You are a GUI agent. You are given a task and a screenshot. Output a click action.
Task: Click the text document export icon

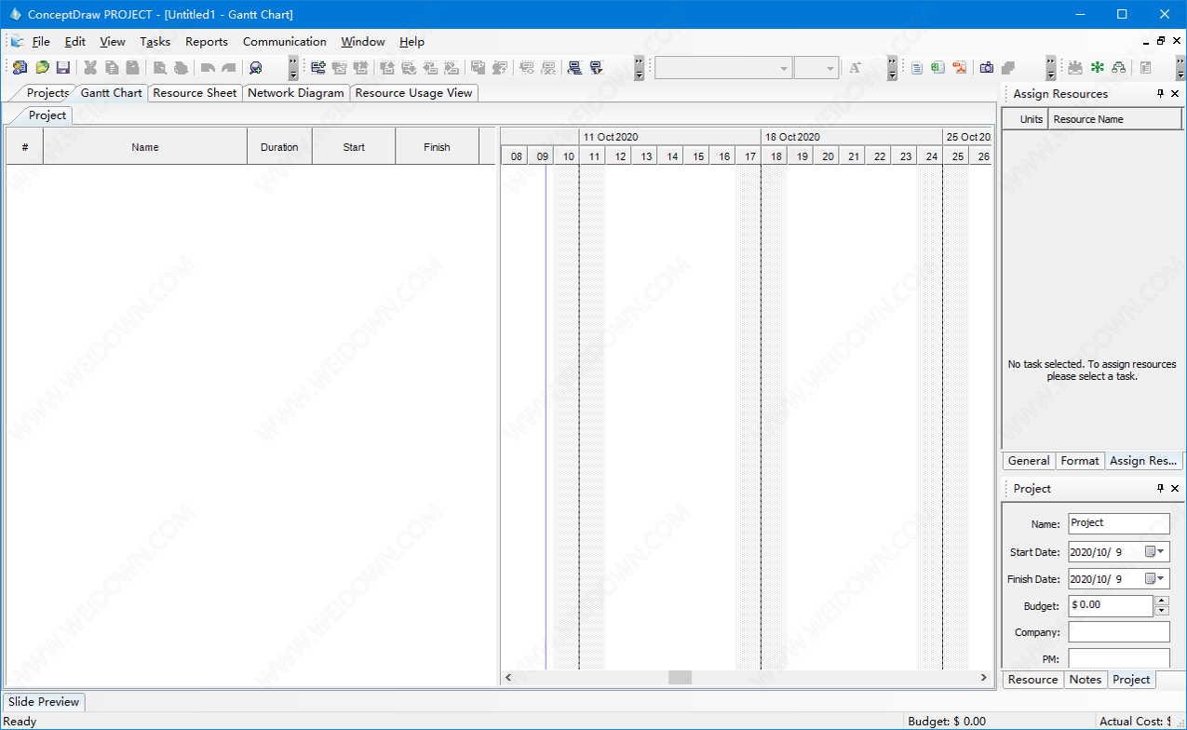[x=917, y=67]
